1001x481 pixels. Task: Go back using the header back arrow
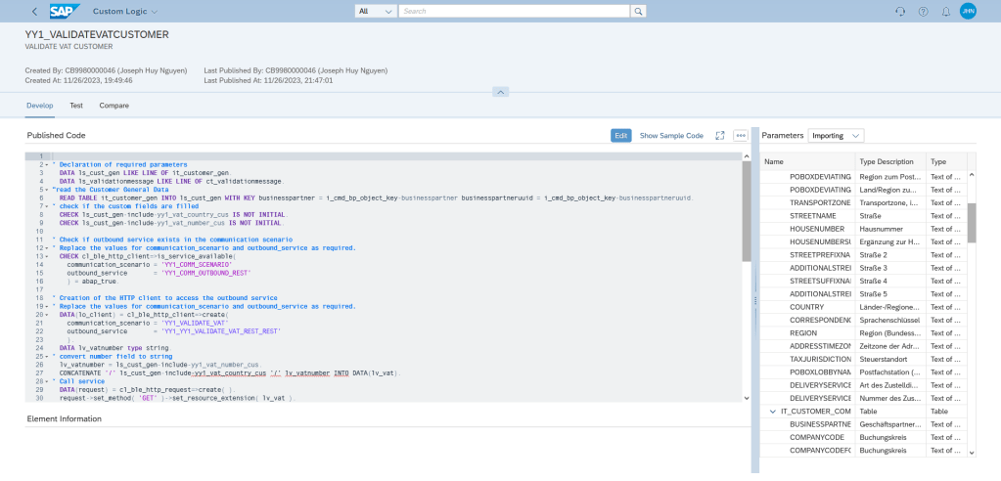click(35, 12)
